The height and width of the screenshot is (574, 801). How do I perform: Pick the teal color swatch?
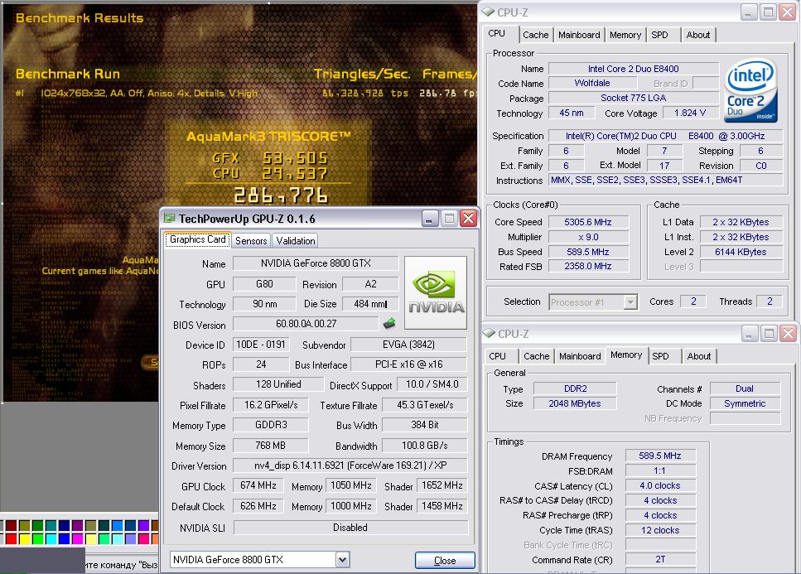[x=51, y=525]
